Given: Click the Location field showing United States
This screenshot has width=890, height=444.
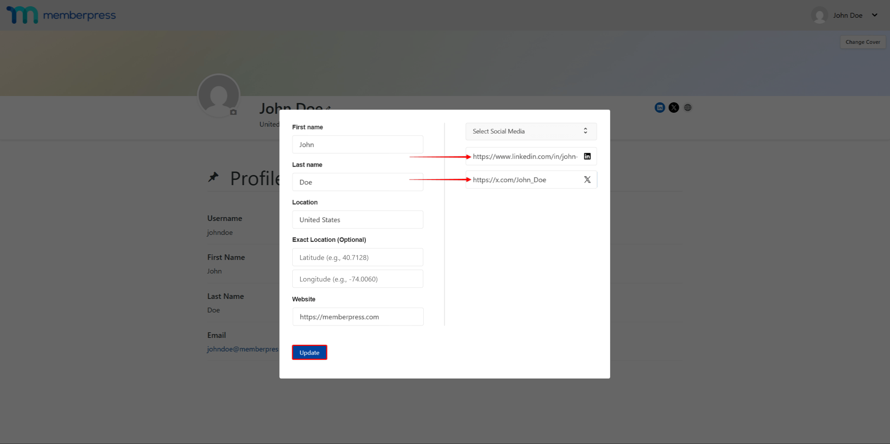Looking at the screenshot, I should click(x=357, y=220).
